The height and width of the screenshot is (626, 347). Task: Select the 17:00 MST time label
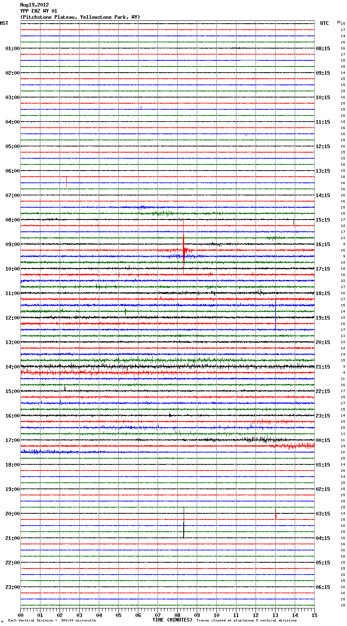12,440
